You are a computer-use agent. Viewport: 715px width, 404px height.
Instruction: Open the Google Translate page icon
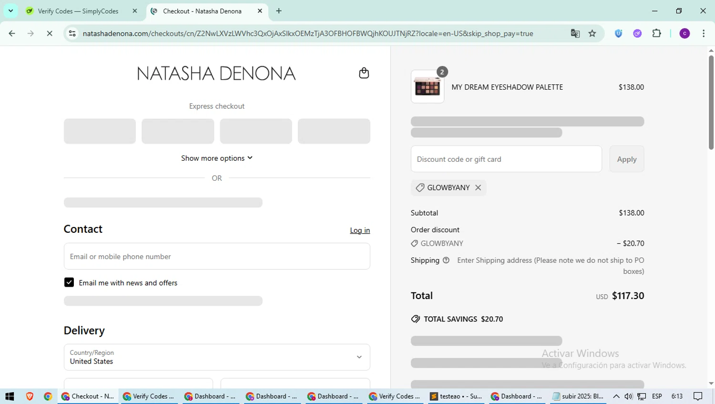[x=575, y=33]
